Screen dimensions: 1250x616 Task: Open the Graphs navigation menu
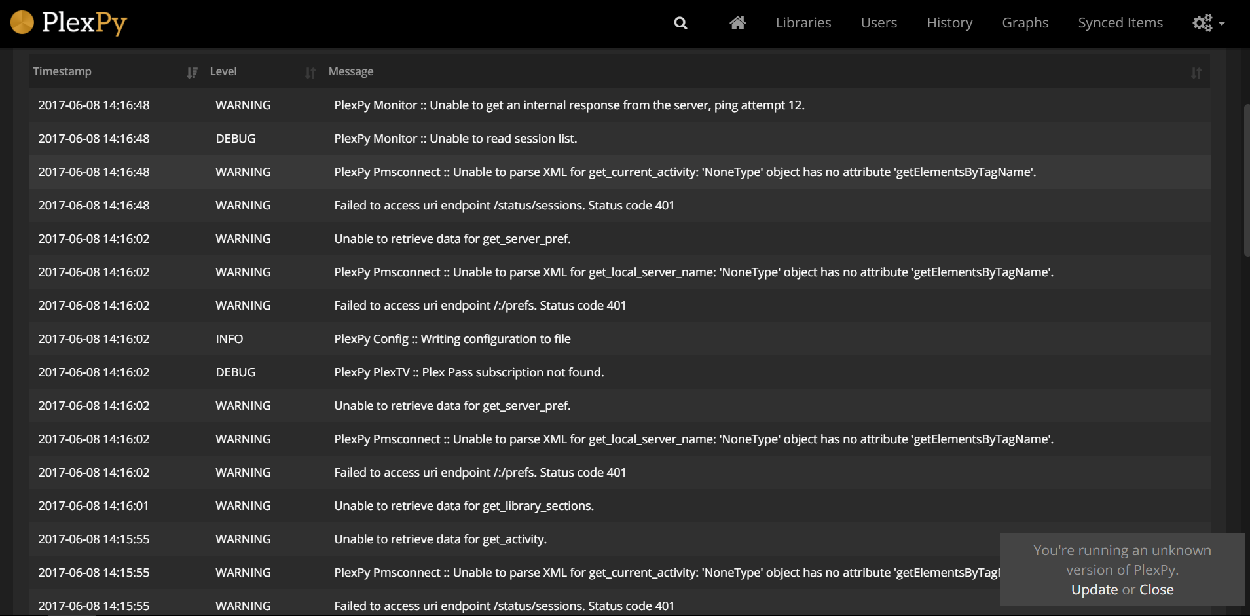coord(1025,22)
